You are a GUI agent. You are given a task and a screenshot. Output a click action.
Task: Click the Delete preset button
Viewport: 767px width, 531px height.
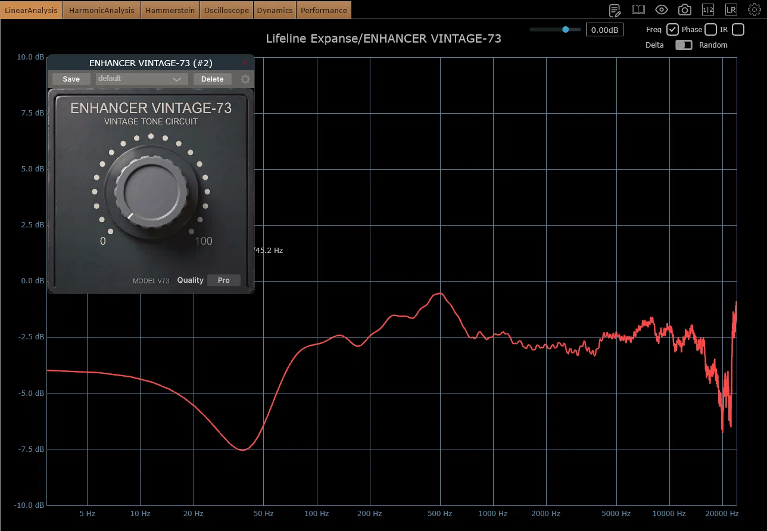click(213, 79)
